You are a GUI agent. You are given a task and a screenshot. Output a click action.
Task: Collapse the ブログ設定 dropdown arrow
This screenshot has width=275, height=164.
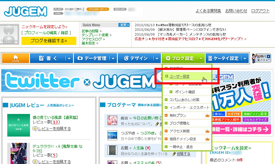click(x=201, y=58)
